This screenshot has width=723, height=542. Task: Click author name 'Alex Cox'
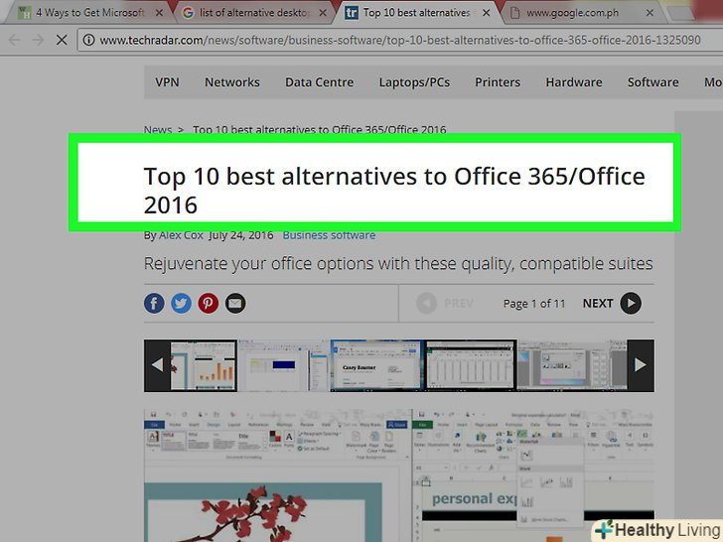[x=181, y=235]
